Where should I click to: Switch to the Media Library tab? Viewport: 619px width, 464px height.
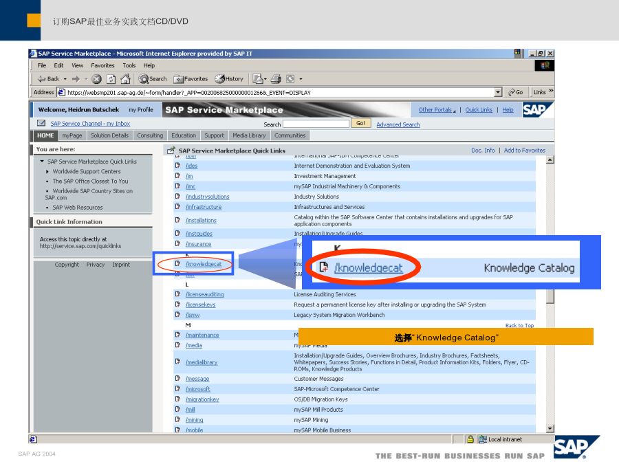249,135
